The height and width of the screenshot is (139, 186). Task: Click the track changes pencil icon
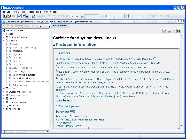coord(81,16)
